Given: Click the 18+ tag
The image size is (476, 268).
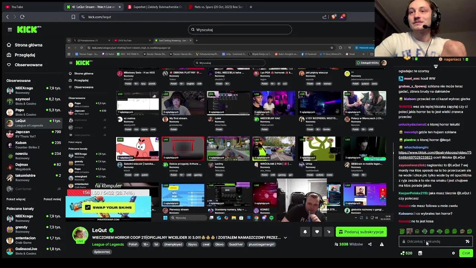Looking at the screenshot, I should click(x=146, y=245).
